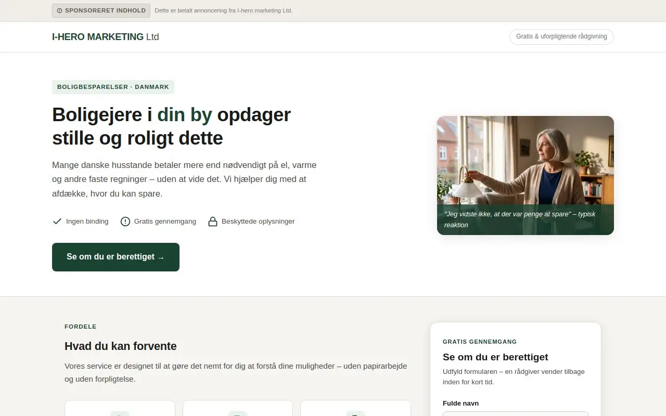Image resolution: width=666 pixels, height=416 pixels.
Task: Click the exclamation circle icon beside 'Gratis gennemgang'
Action: 125,222
